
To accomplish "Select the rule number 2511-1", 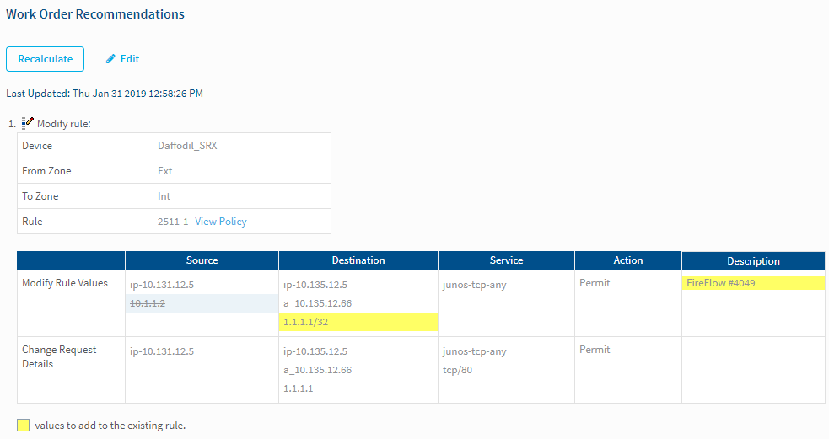I will pos(172,222).
